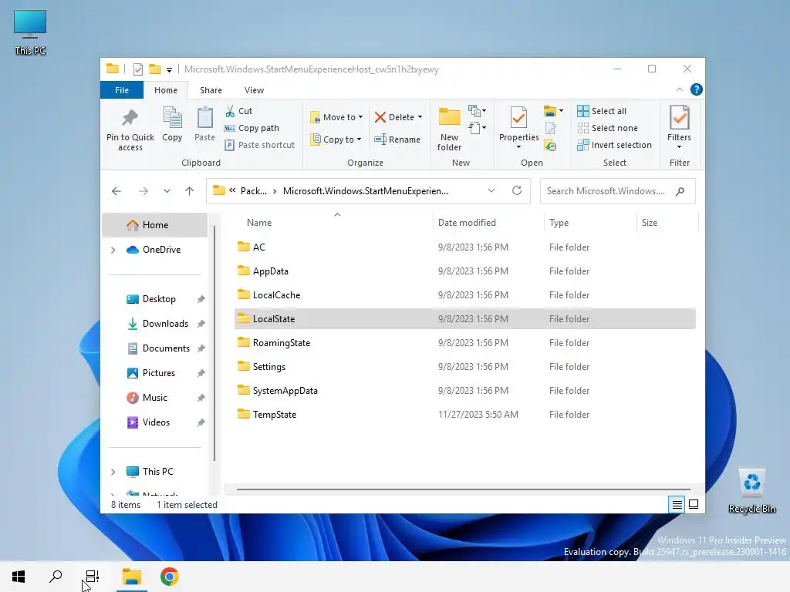Open Desktop in Quick access
The height and width of the screenshot is (592, 790).
159,299
